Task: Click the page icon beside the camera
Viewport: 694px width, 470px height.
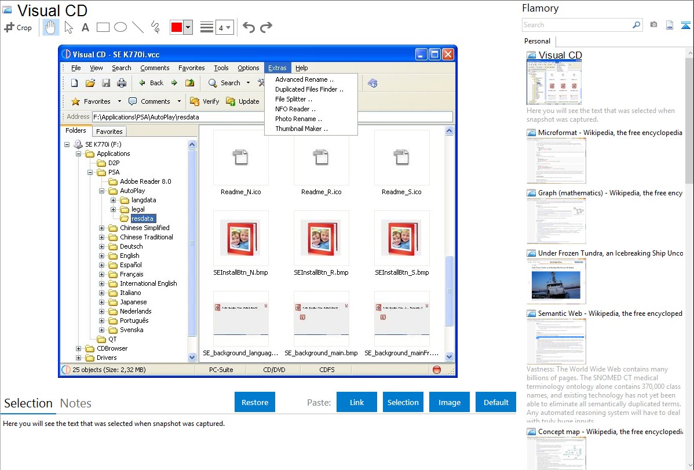Action: [x=670, y=25]
